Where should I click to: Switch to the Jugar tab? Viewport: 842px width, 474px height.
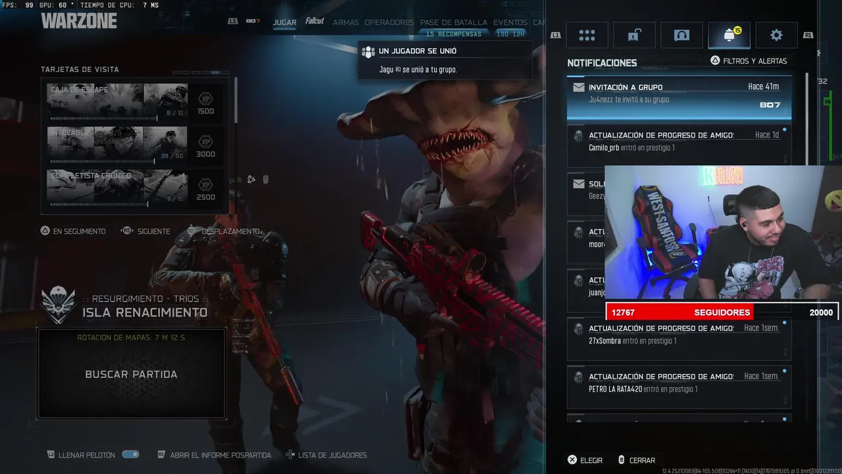click(285, 22)
